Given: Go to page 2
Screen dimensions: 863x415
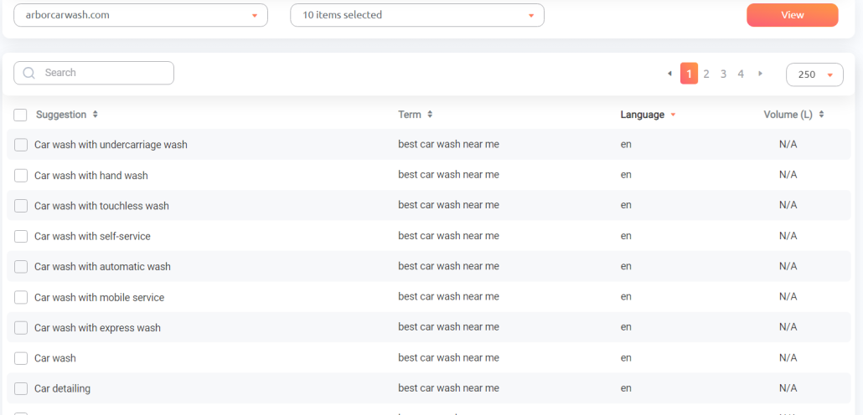Looking at the screenshot, I should (x=706, y=74).
